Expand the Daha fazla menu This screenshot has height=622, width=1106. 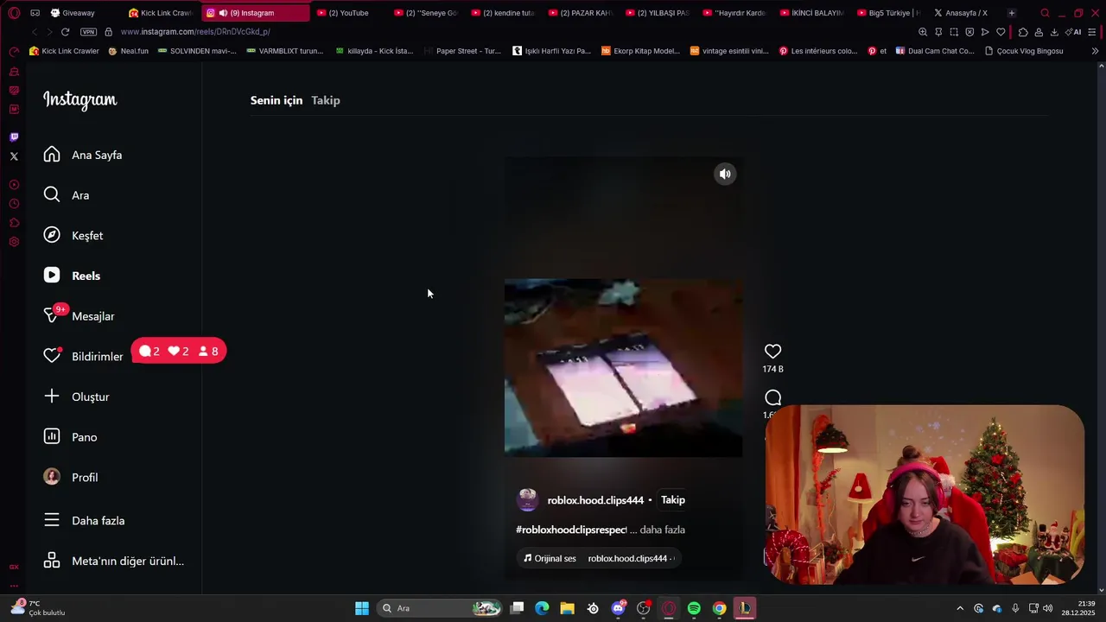[85, 520]
